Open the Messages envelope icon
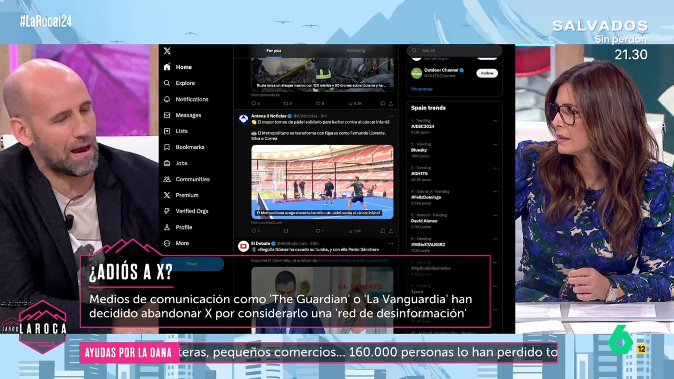The width and height of the screenshot is (674, 379). coord(167,115)
